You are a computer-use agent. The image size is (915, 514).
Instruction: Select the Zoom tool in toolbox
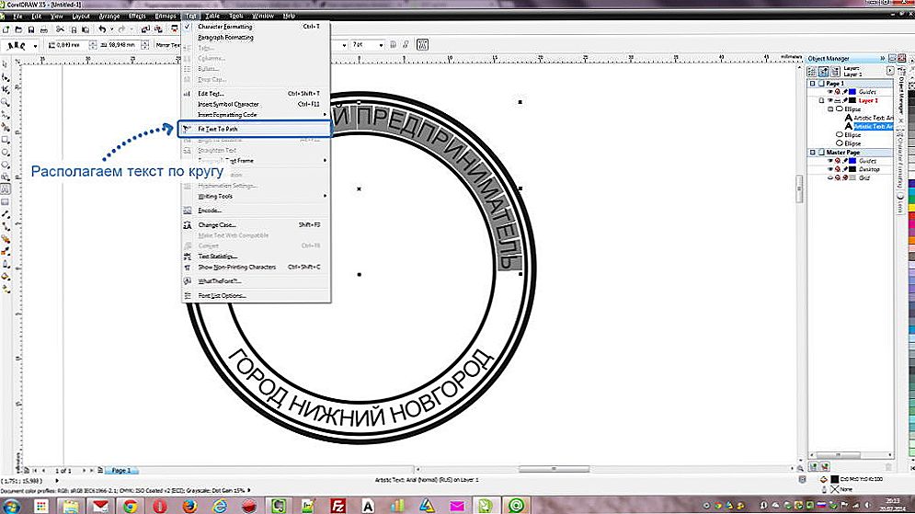point(6,102)
